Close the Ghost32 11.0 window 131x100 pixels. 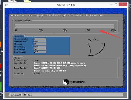pos(123,4)
